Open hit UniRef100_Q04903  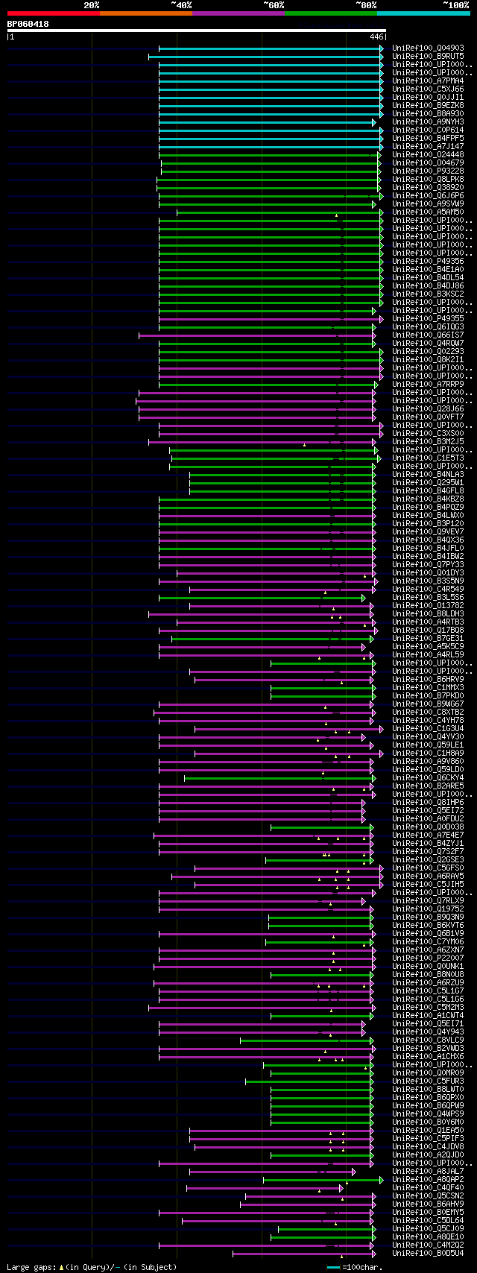click(x=428, y=48)
